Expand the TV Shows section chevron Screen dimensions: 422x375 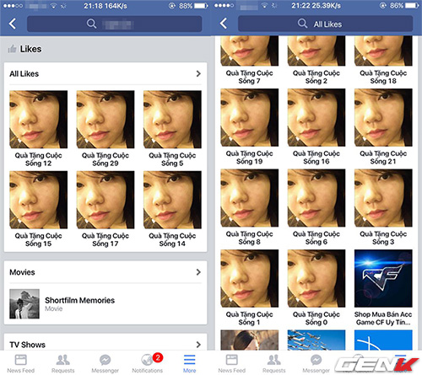click(x=198, y=345)
